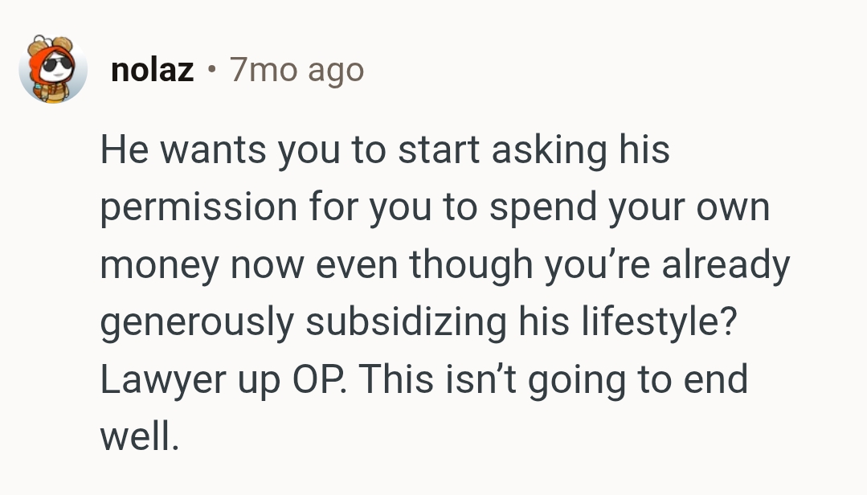Click the "7mo ago" timestamp
Screen dimensions: 867x495
pyautogui.click(x=296, y=71)
